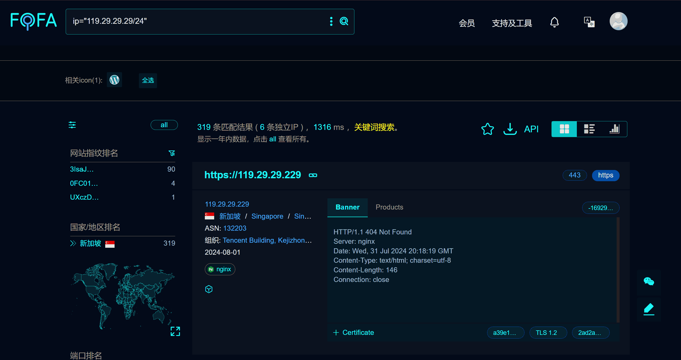681x360 pixels.
Task: Click the search magnifier icon
Action: (344, 21)
